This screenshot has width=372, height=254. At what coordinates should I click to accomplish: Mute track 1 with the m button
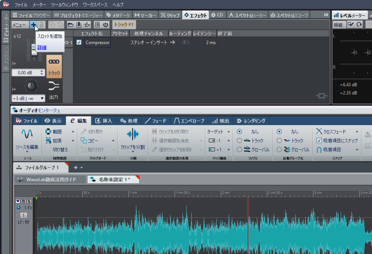[x=24, y=201]
